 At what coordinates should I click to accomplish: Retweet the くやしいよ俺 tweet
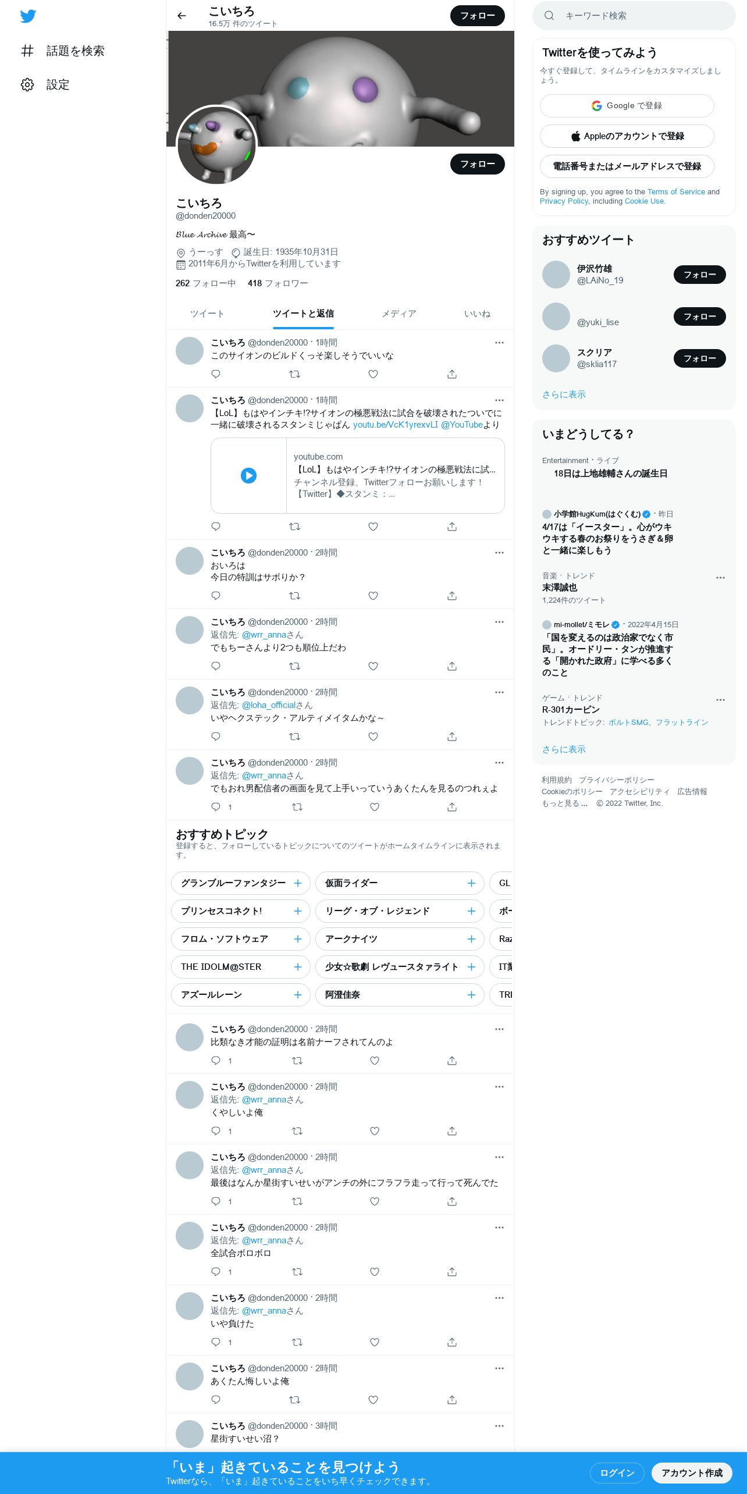point(297,1130)
